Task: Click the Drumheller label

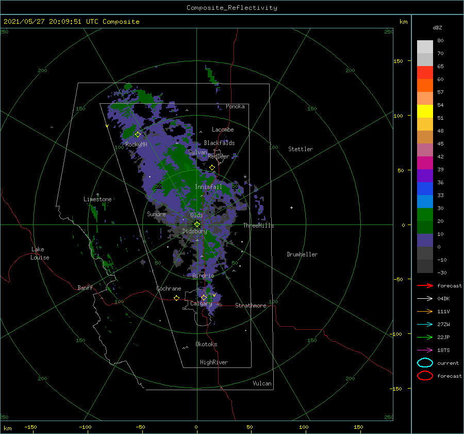Action: point(302,254)
